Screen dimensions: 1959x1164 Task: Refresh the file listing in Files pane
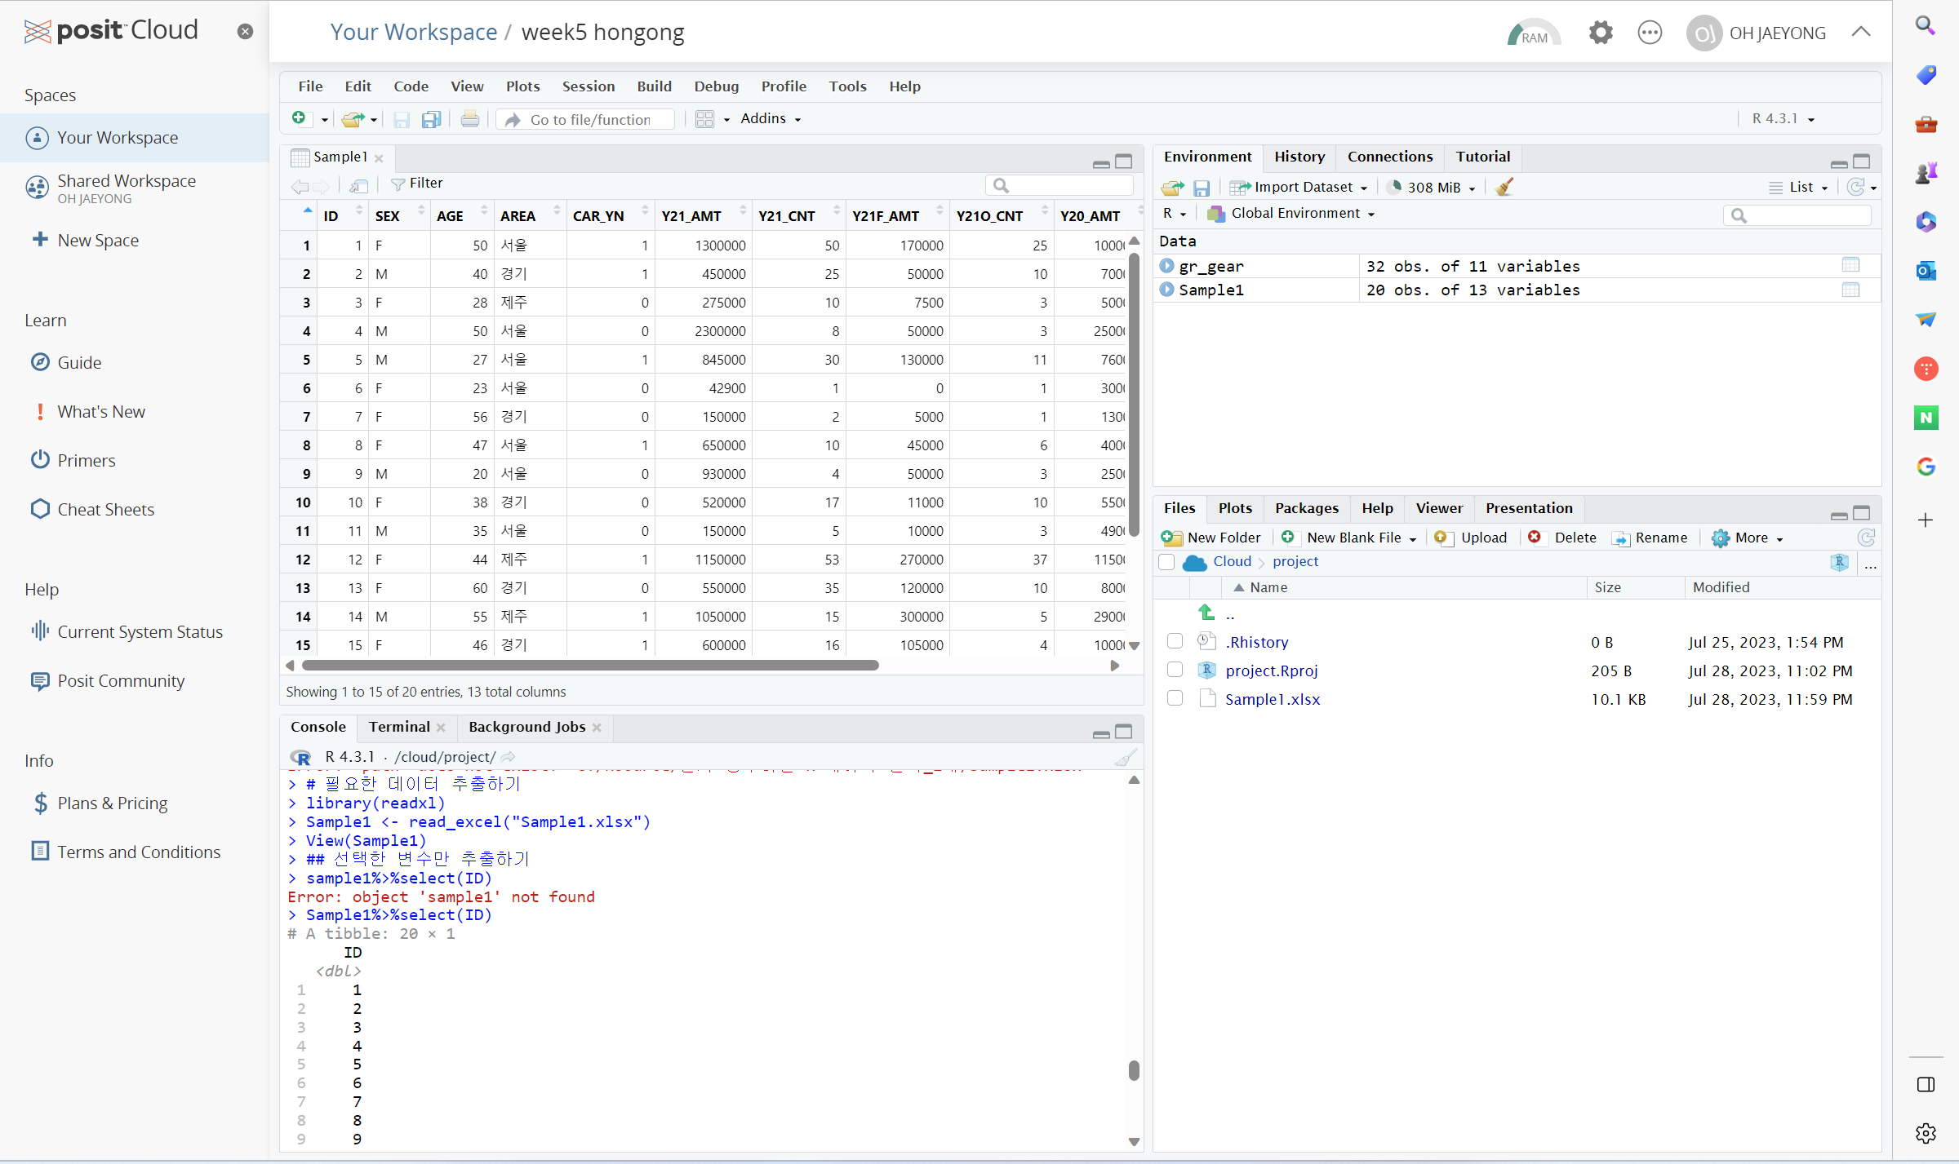pos(1866,538)
